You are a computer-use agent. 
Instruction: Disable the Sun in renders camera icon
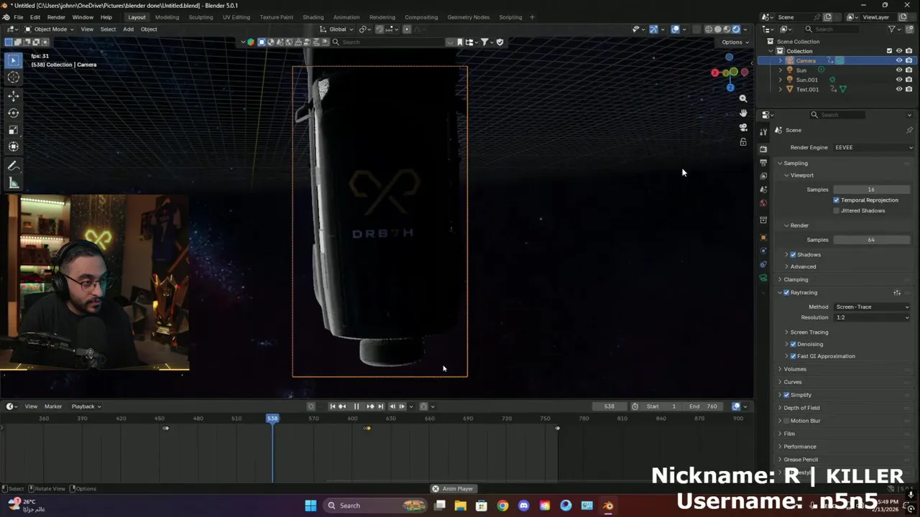[x=908, y=70]
